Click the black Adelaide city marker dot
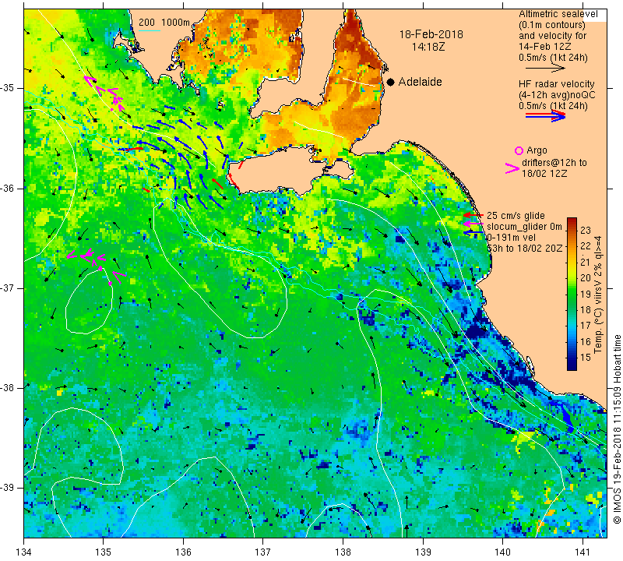Image resolution: width=623 pixels, height=561 pixels. pos(391,82)
